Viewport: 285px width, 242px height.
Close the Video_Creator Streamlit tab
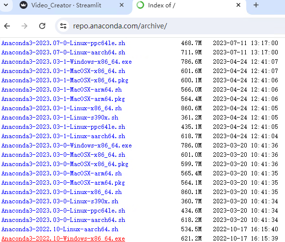tap(122, 5)
